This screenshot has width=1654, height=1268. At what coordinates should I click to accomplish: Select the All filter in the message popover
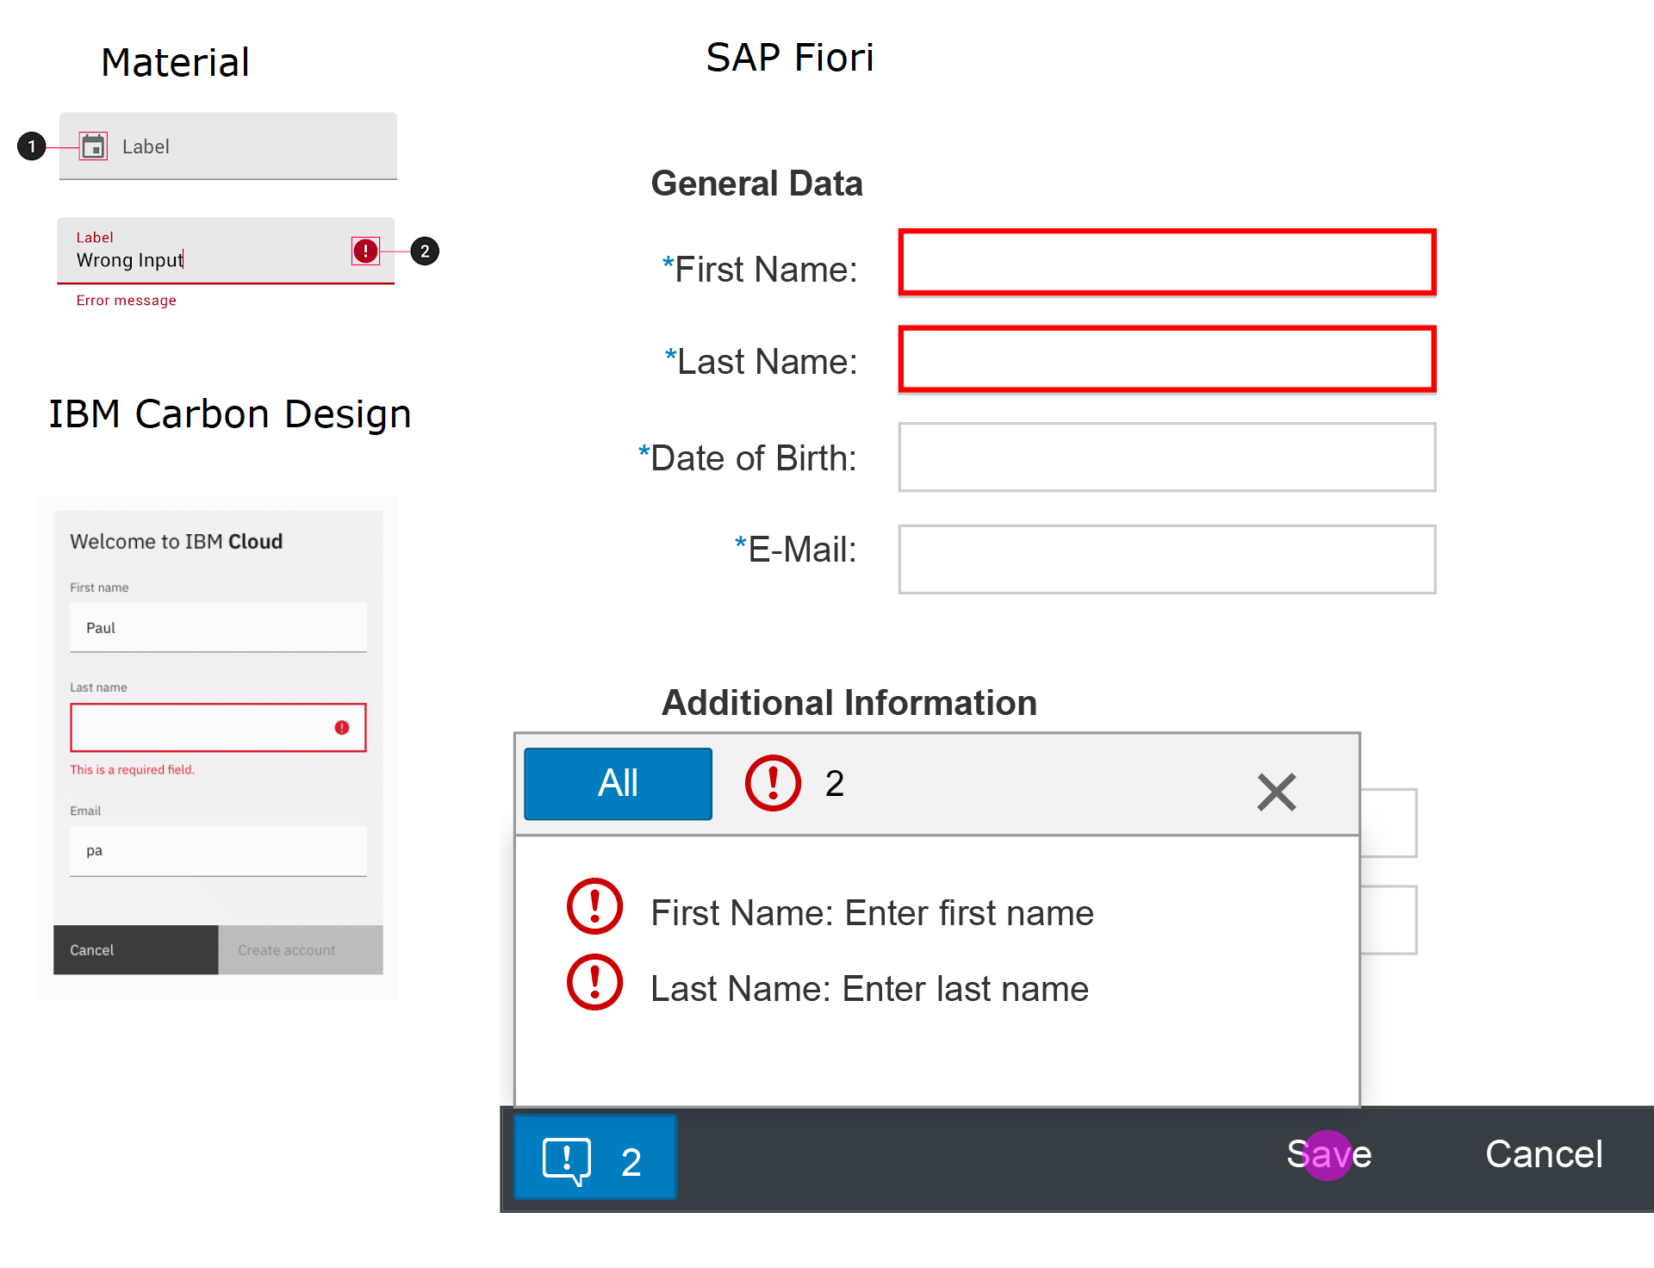(617, 783)
